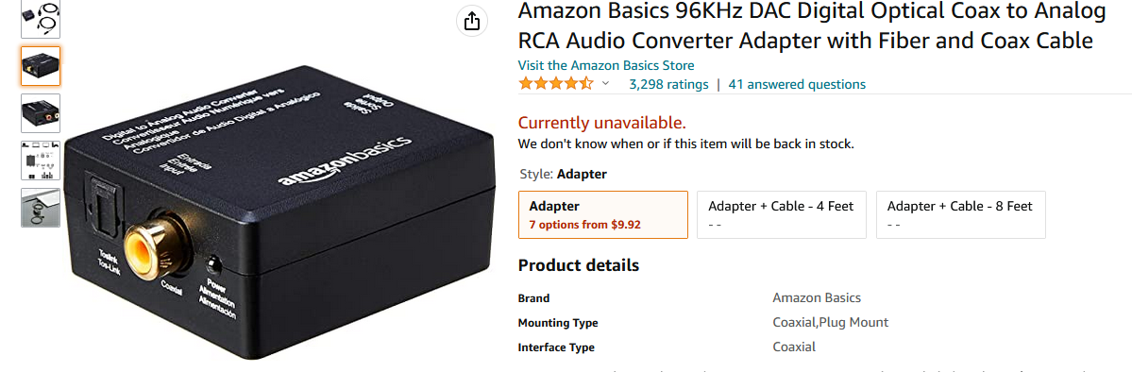The height and width of the screenshot is (372, 1132).
Task: Visit the Amazon Basics Store link
Action: pos(606,65)
